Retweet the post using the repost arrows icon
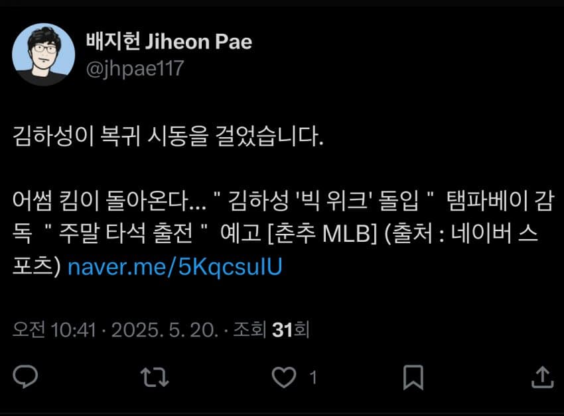This screenshot has height=416, width=564. click(x=155, y=377)
